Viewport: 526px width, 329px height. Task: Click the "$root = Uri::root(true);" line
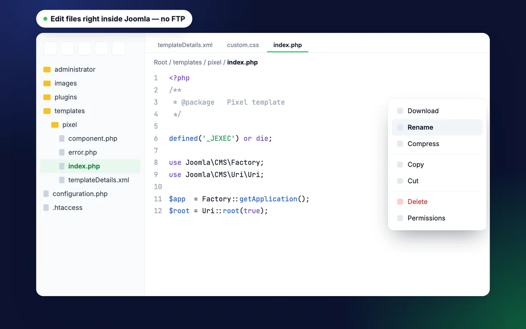(x=218, y=211)
